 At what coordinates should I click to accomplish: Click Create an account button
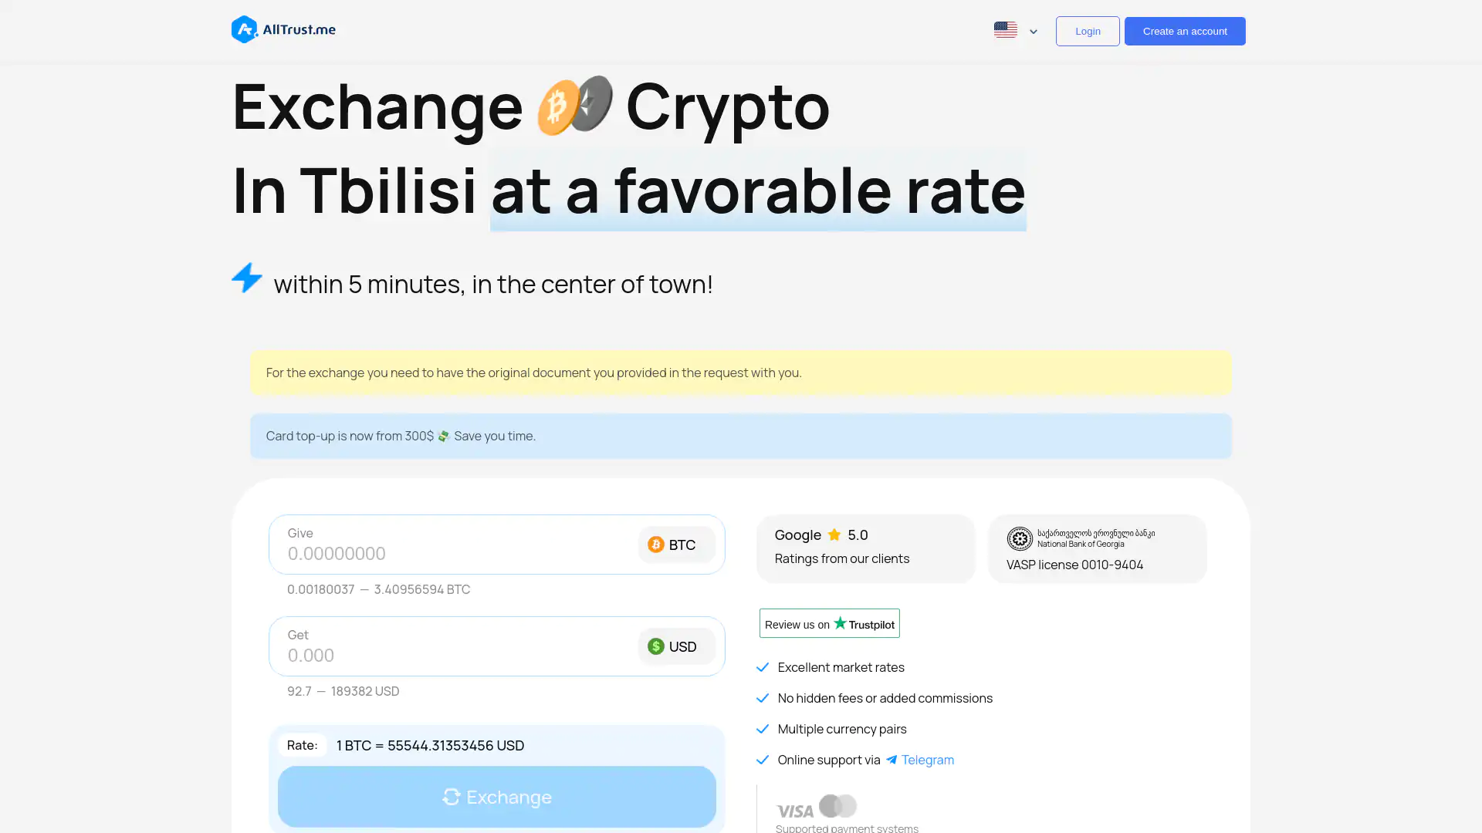tap(1185, 32)
